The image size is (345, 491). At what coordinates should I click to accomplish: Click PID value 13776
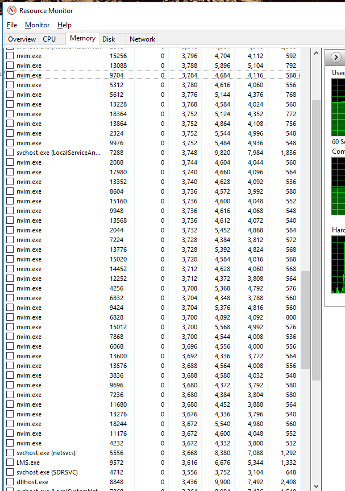[118, 249]
